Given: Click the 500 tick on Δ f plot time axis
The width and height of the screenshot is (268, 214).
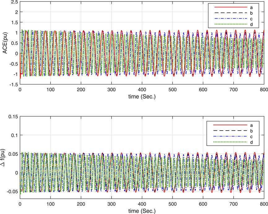Looking at the screenshot, I should coord(173,204).
